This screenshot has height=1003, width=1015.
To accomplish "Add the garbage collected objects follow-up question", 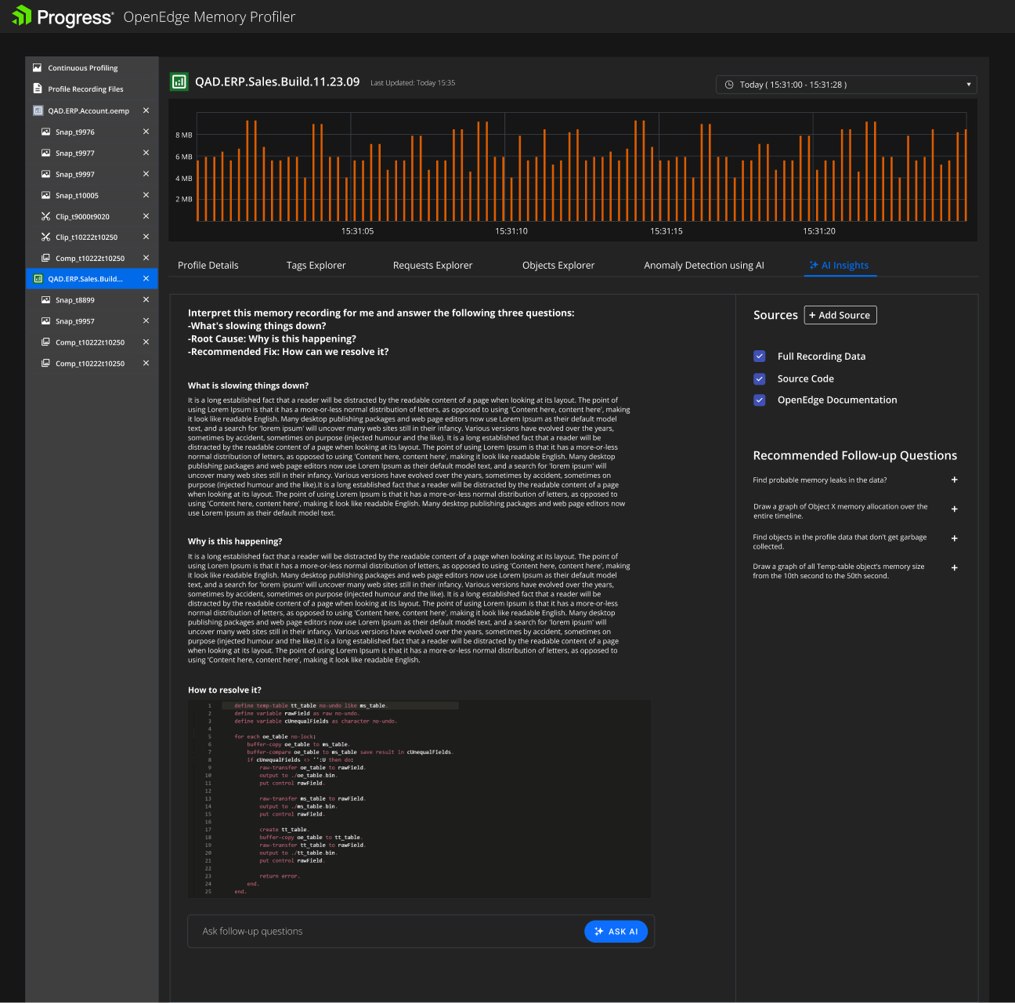I will click(954, 538).
